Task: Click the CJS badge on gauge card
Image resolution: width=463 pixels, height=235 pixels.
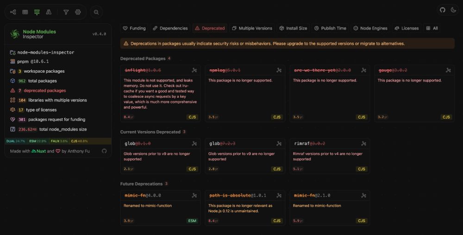Action: 446,117
